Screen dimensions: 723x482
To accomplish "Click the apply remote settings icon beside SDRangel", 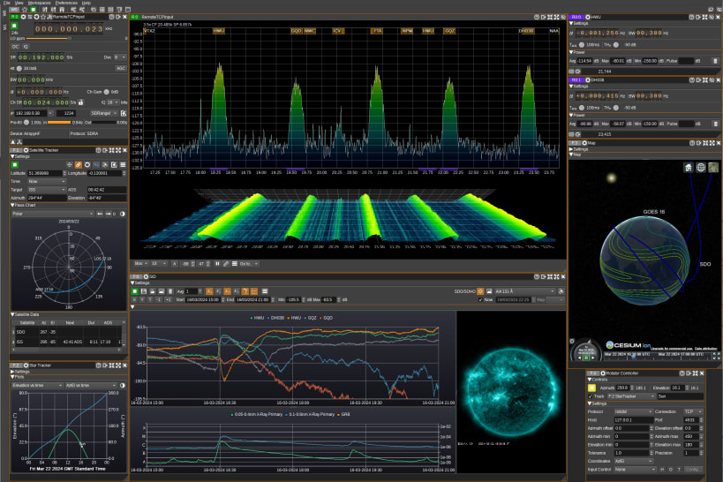I will (123, 113).
